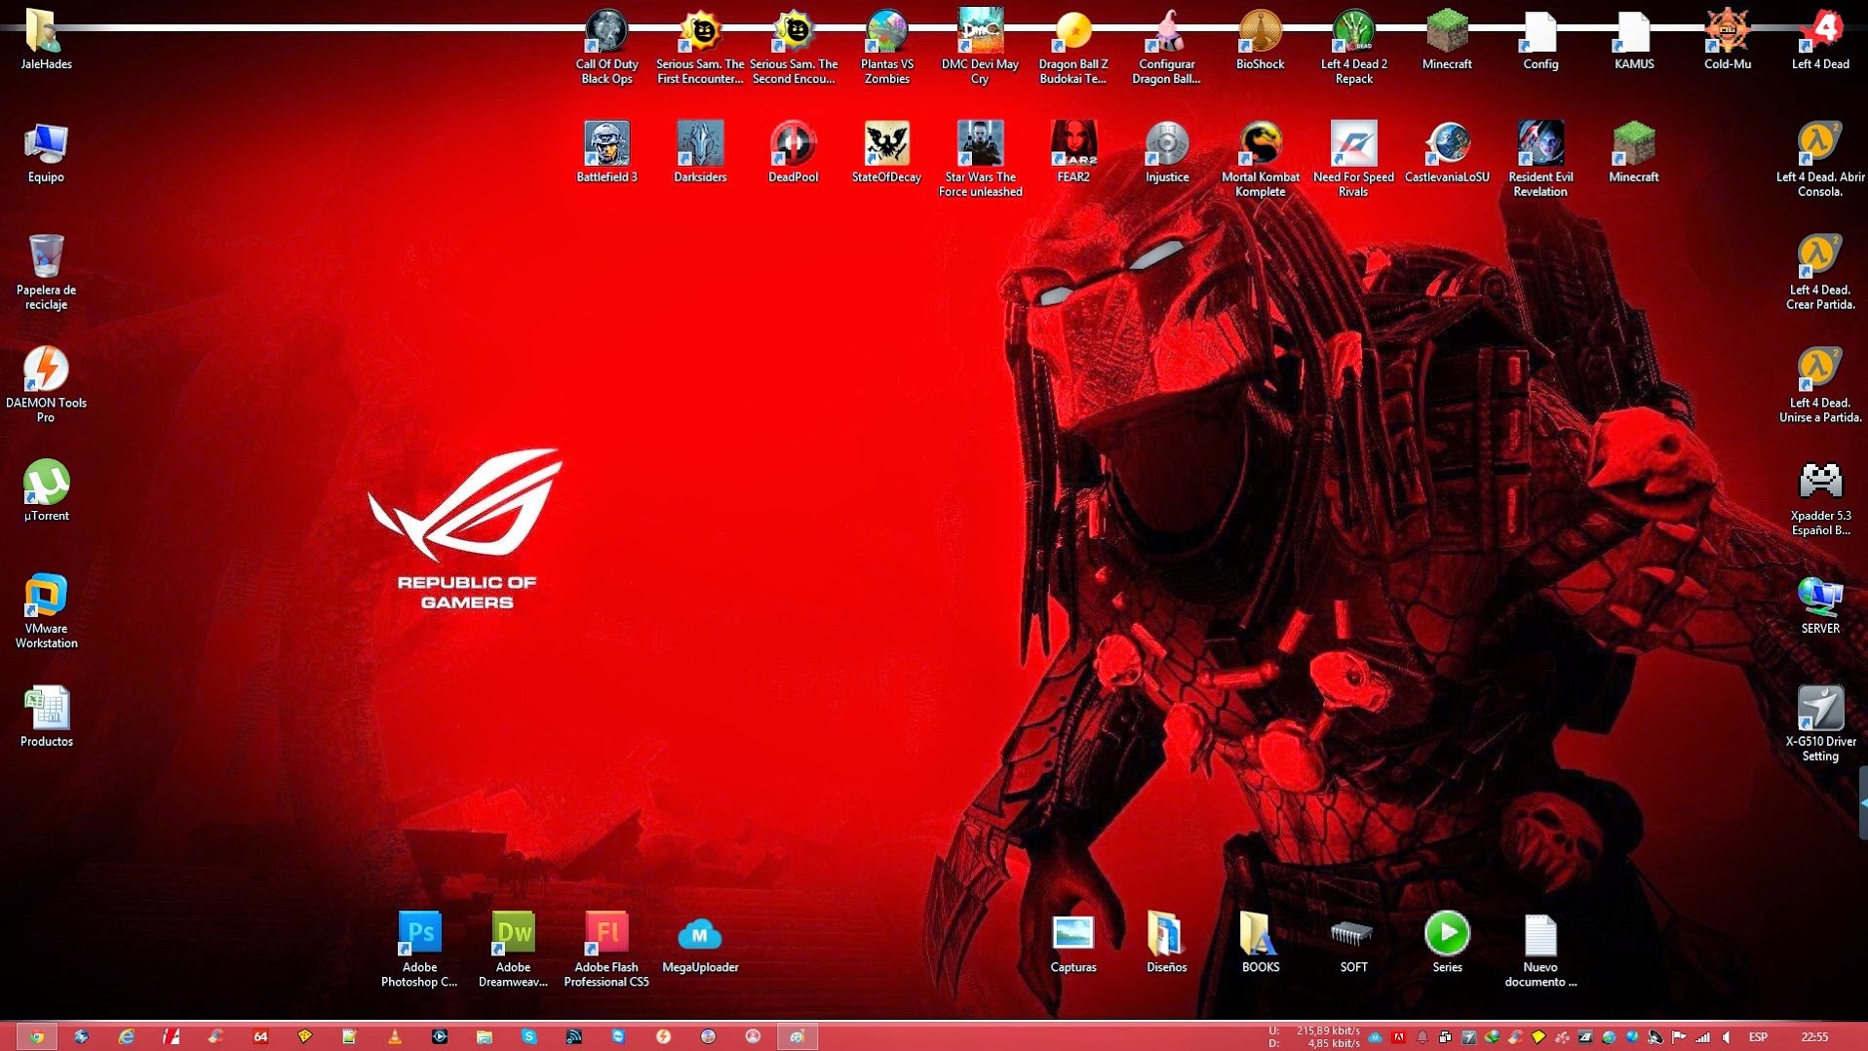The width and height of the screenshot is (1868, 1051).
Task: Select Minecraft icon beside Resident Evil Revelation
Action: pyautogui.click(x=1634, y=152)
